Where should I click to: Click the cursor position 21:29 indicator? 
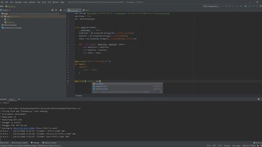point(209,146)
